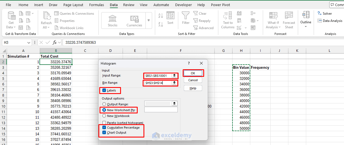Click the Relationships icon
Viewport: 344px width, 145px height.
pos(253,21)
